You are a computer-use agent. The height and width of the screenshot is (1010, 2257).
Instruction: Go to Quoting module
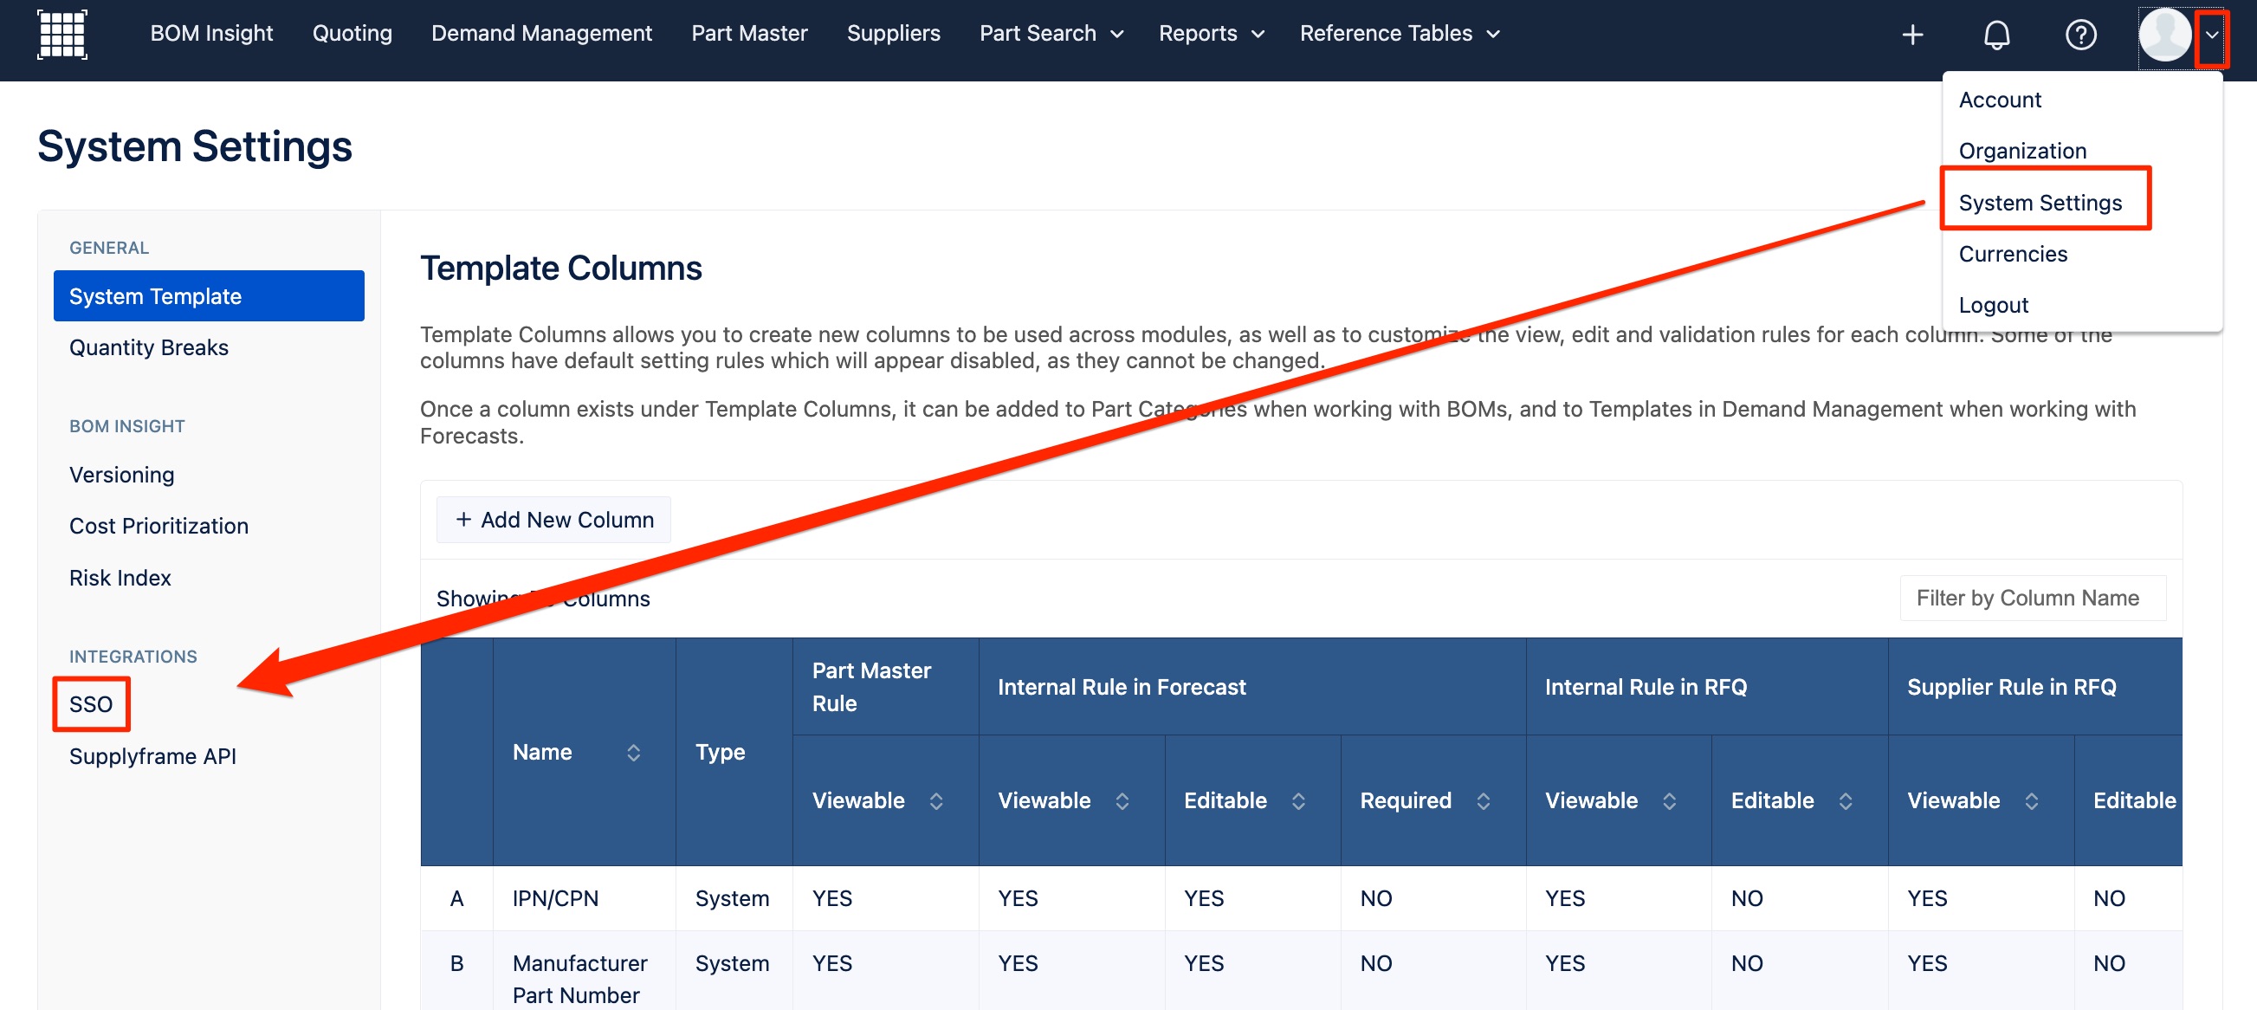352,33
